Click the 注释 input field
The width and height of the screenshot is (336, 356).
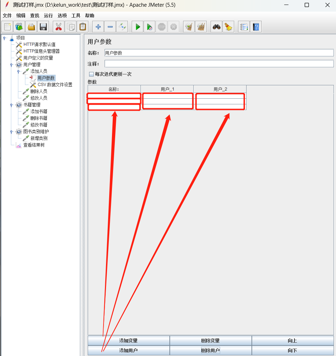[x=219, y=64]
